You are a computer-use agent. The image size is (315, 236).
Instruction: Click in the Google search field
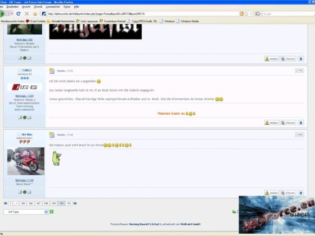tap(288, 13)
